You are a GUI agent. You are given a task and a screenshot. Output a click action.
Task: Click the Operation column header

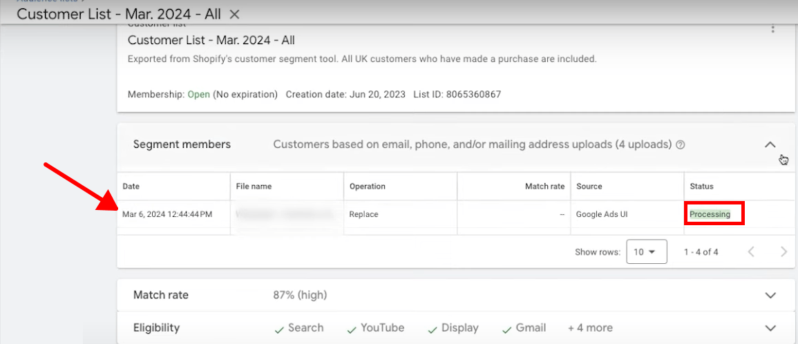point(368,187)
